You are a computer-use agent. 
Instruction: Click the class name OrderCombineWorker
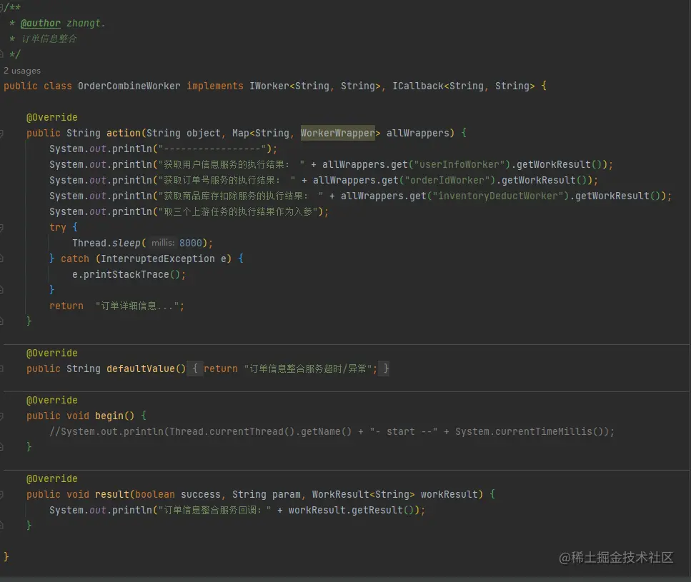point(129,86)
